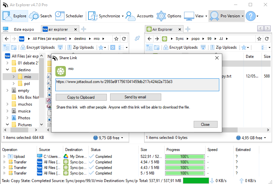The width and height of the screenshot is (273, 184).
Task: Open the Search tool
Action: pos(40,16)
